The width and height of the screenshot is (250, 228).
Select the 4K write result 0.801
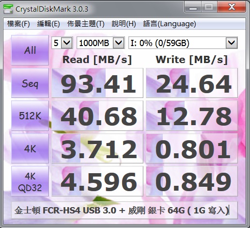[192, 148]
